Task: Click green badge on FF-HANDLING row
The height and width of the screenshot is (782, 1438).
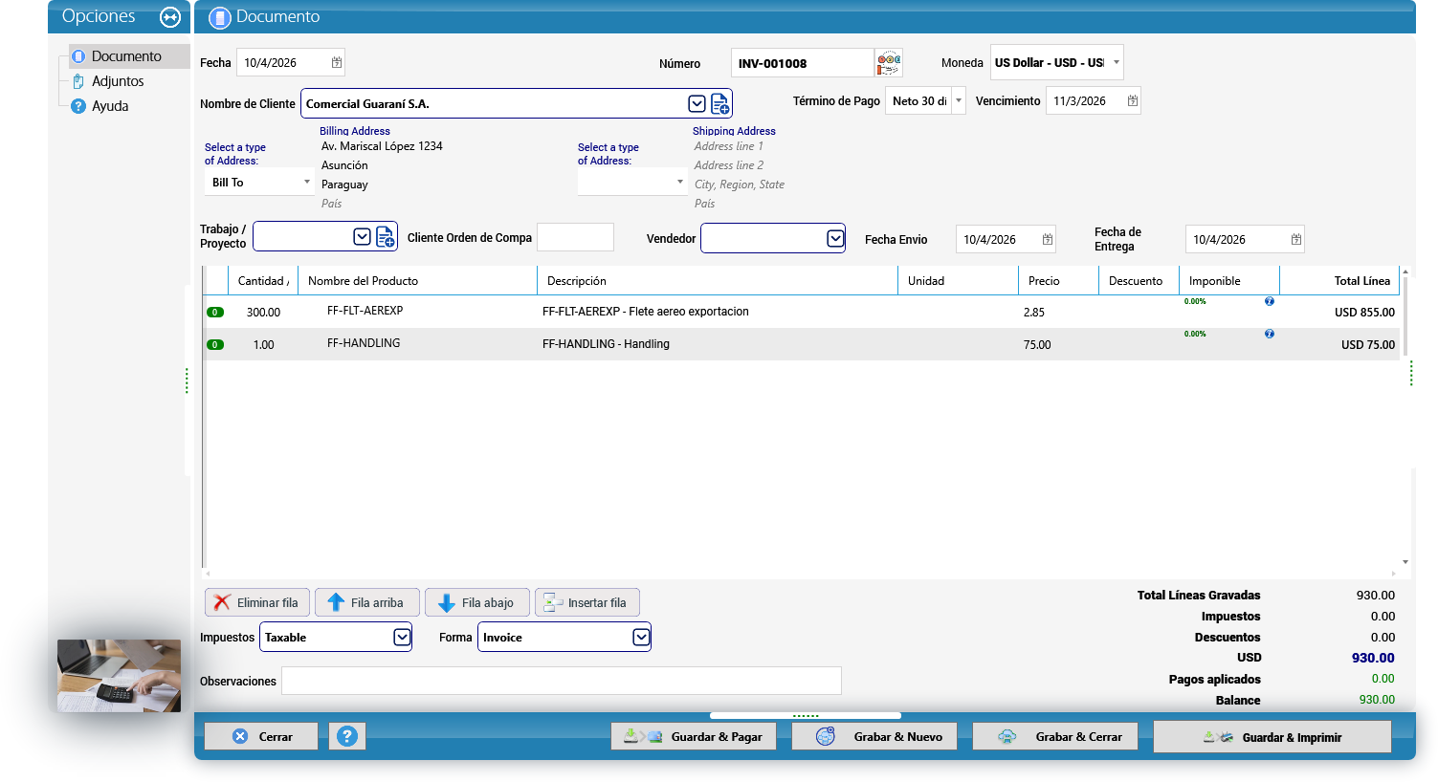Action: pos(215,344)
